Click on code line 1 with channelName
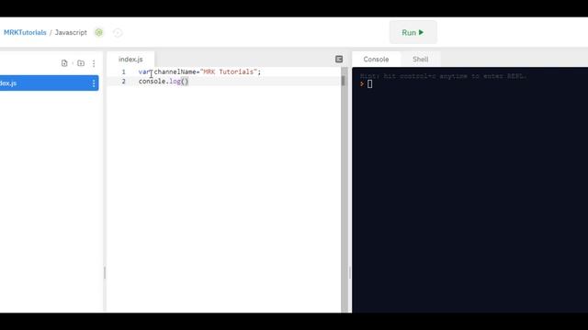This screenshot has width=588, height=330. pyautogui.click(x=199, y=71)
